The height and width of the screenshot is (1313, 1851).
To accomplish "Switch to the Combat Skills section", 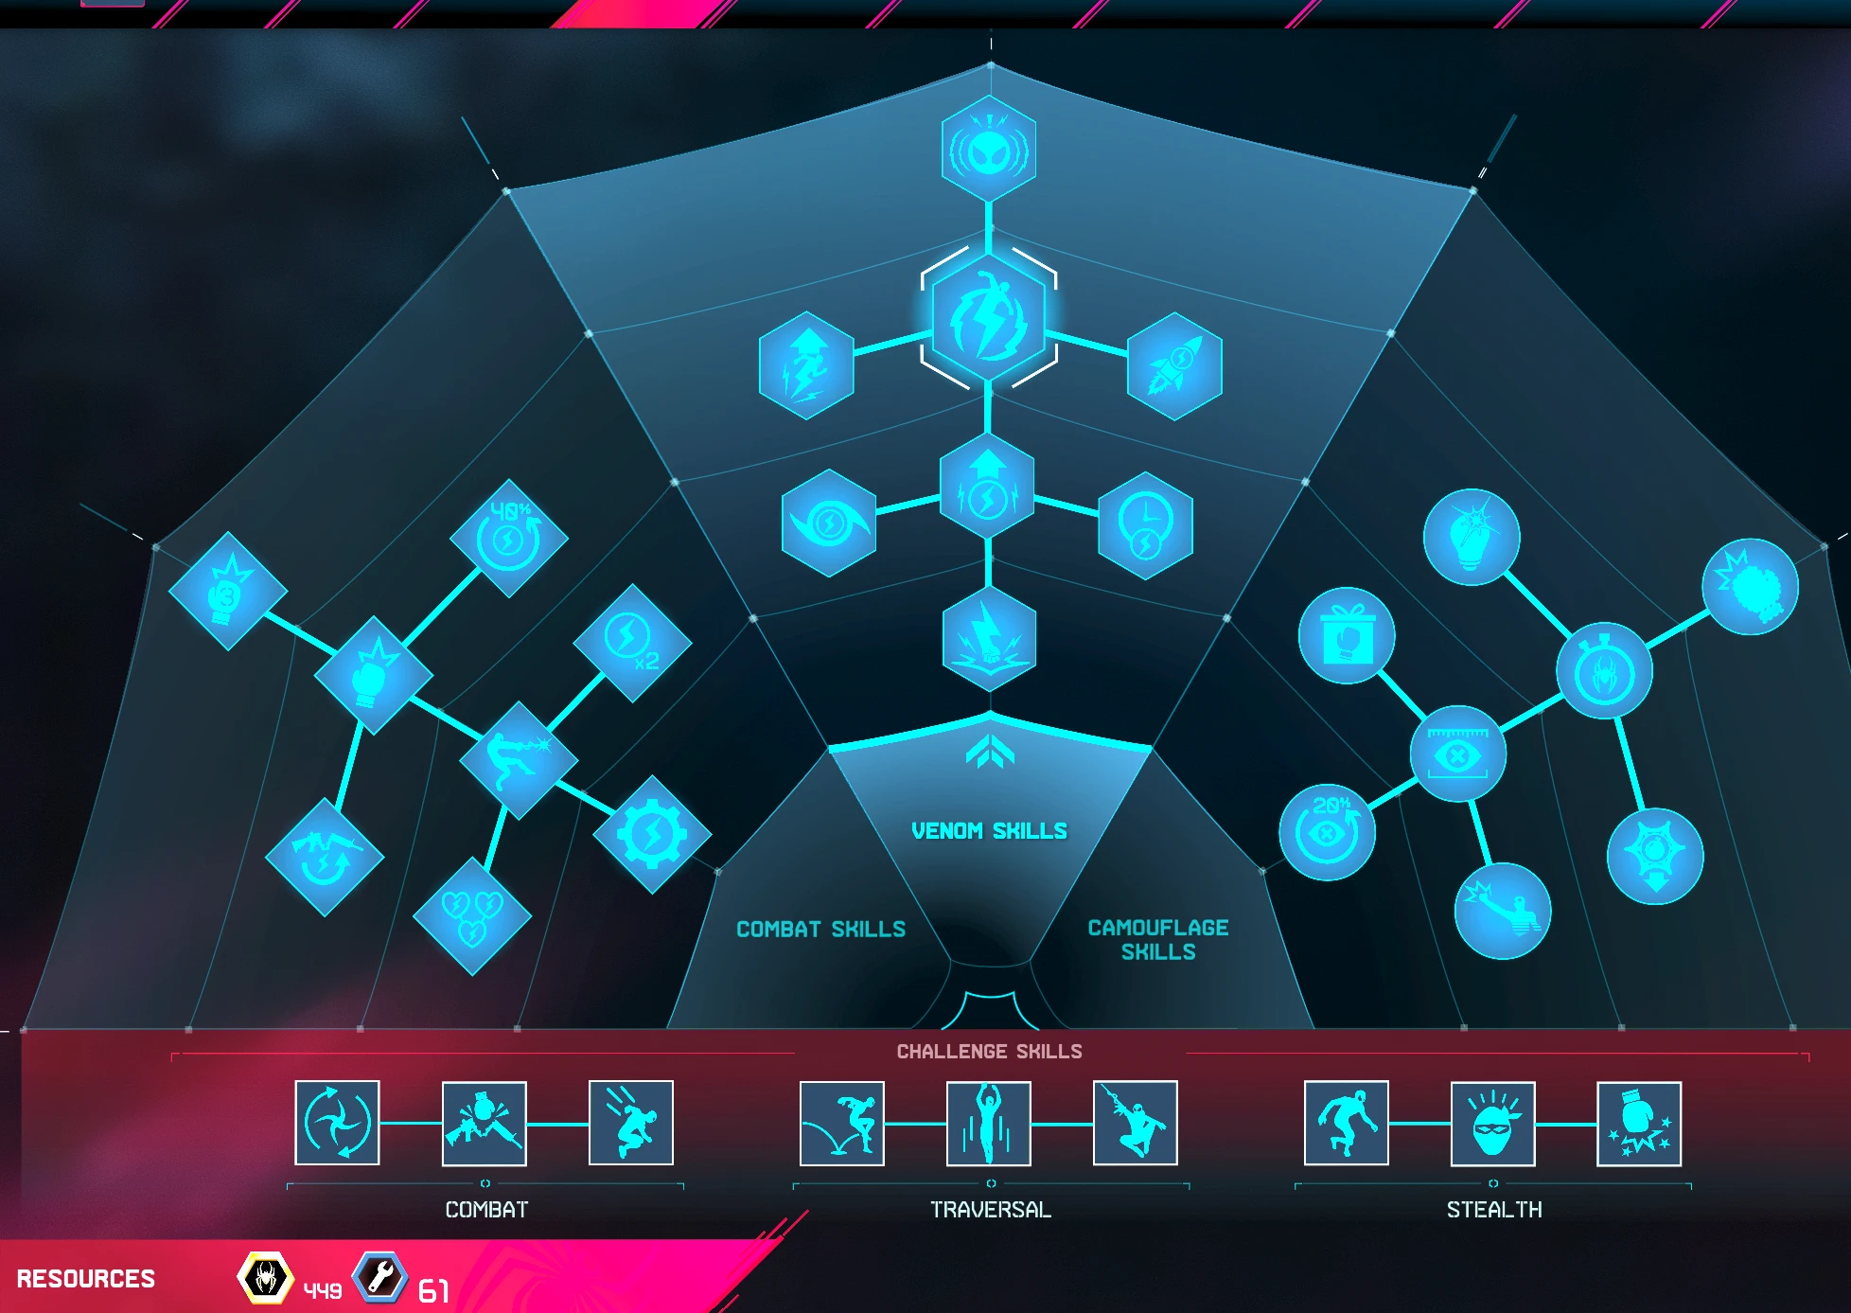I will (820, 930).
